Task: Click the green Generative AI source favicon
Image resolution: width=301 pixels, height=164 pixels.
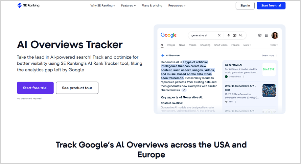Action: coord(226,77)
